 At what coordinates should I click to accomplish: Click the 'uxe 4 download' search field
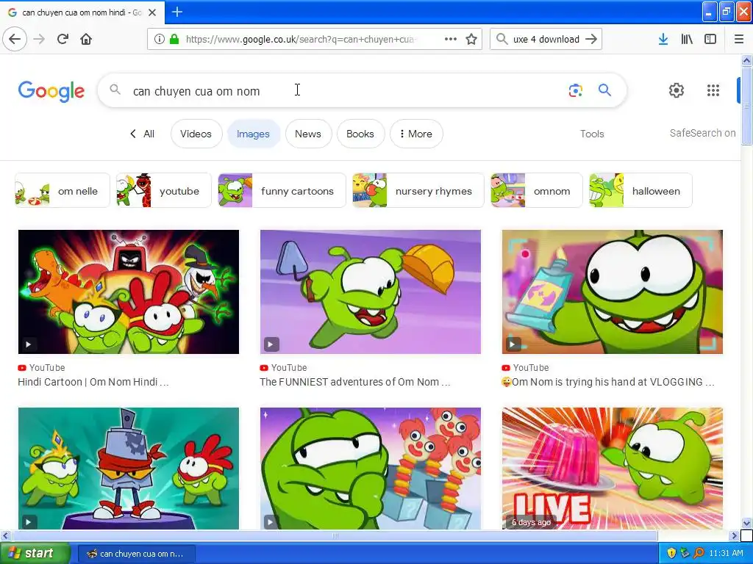click(546, 40)
